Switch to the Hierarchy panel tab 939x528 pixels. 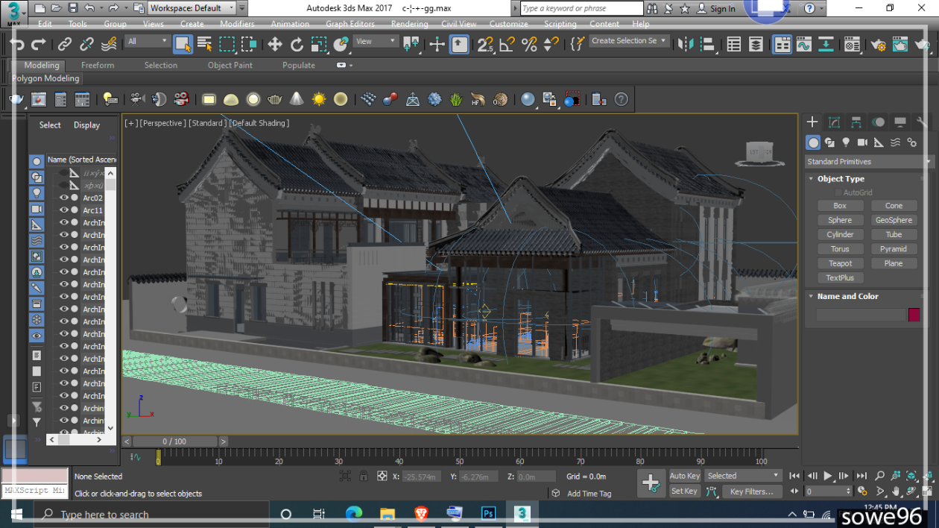click(x=856, y=122)
